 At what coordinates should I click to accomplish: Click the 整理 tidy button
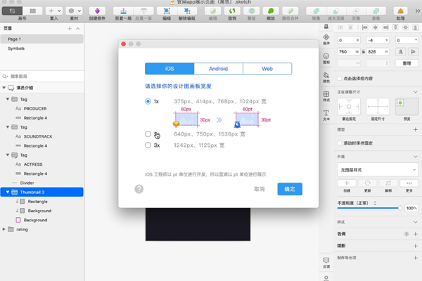coord(407,63)
